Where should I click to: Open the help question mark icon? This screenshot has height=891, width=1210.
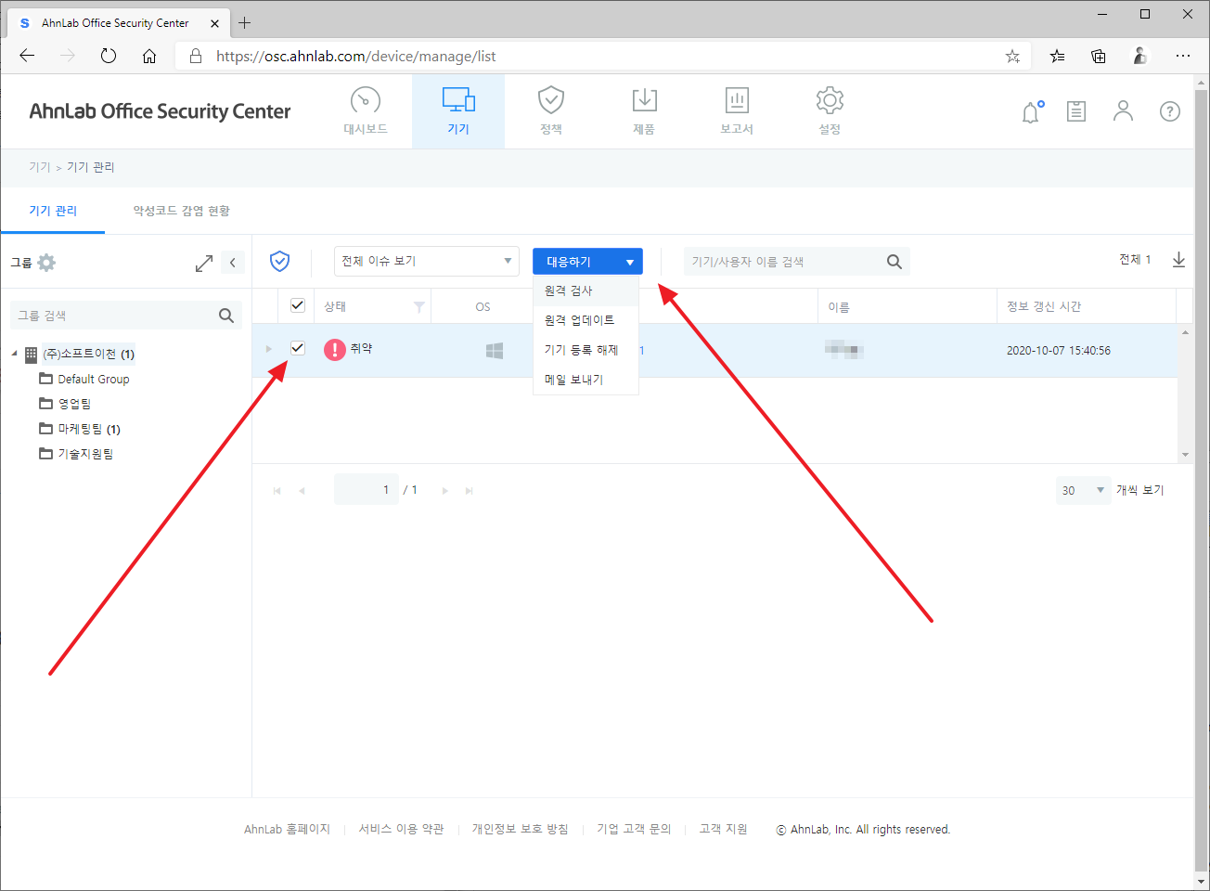click(x=1170, y=111)
